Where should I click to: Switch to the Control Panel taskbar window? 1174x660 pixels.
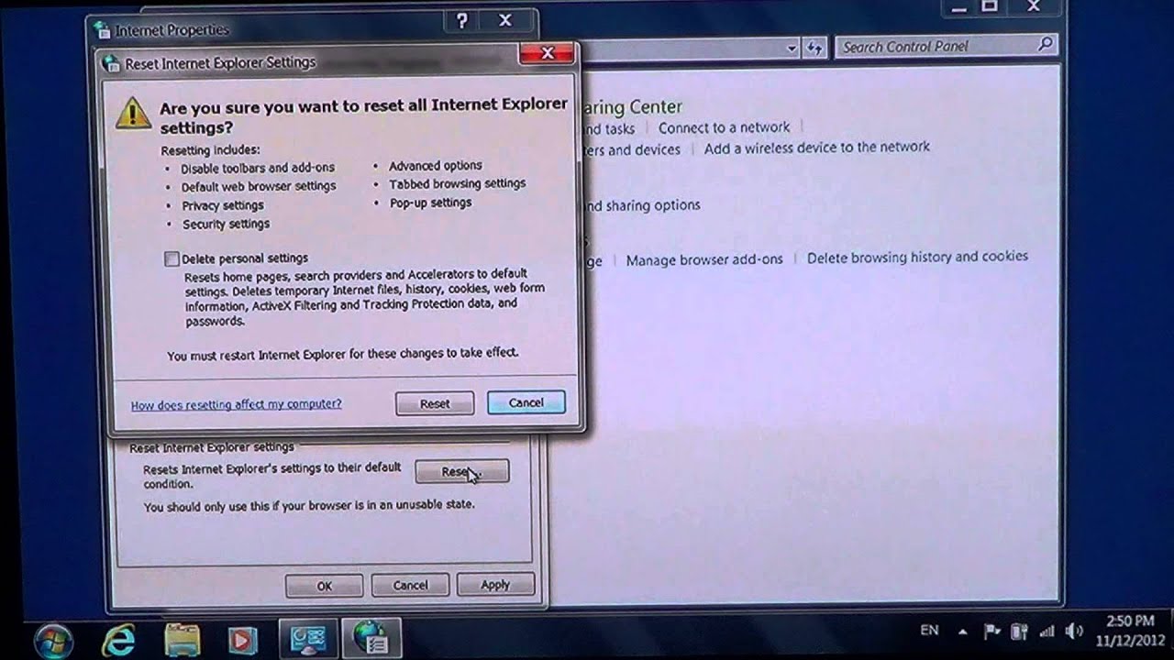[x=307, y=639]
